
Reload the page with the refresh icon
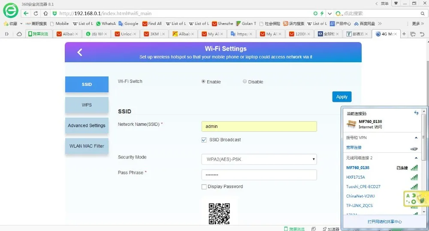pos(36,13)
